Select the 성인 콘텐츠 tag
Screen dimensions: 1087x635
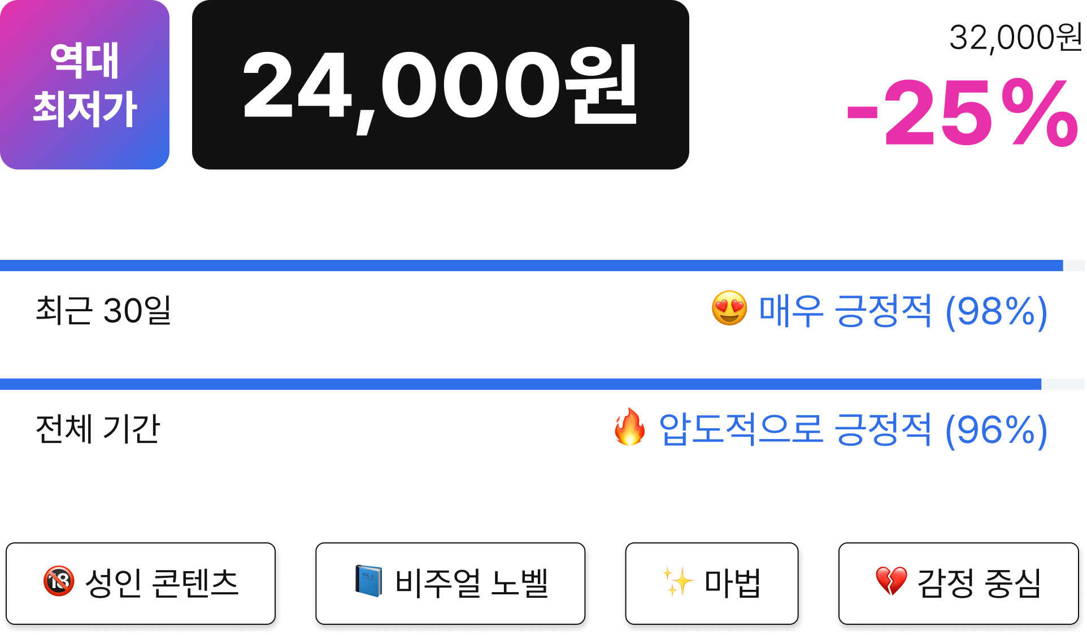click(141, 584)
